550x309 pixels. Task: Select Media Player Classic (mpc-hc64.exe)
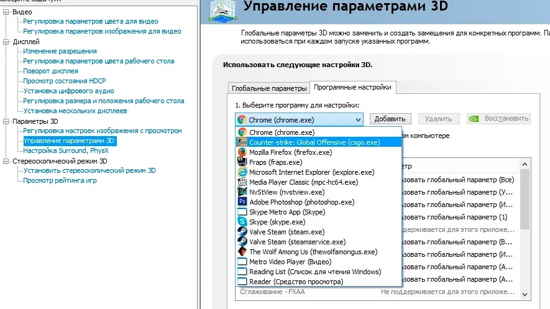(x=319, y=182)
